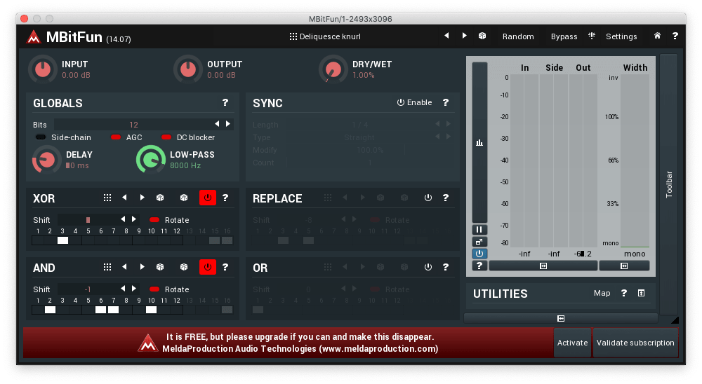Open AND presets grid icon
Viewport: 702px width, 384px height.
[x=107, y=267]
